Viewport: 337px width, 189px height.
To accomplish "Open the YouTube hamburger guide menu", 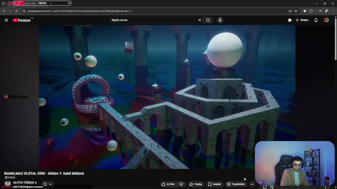I will (x=6, y=20).
